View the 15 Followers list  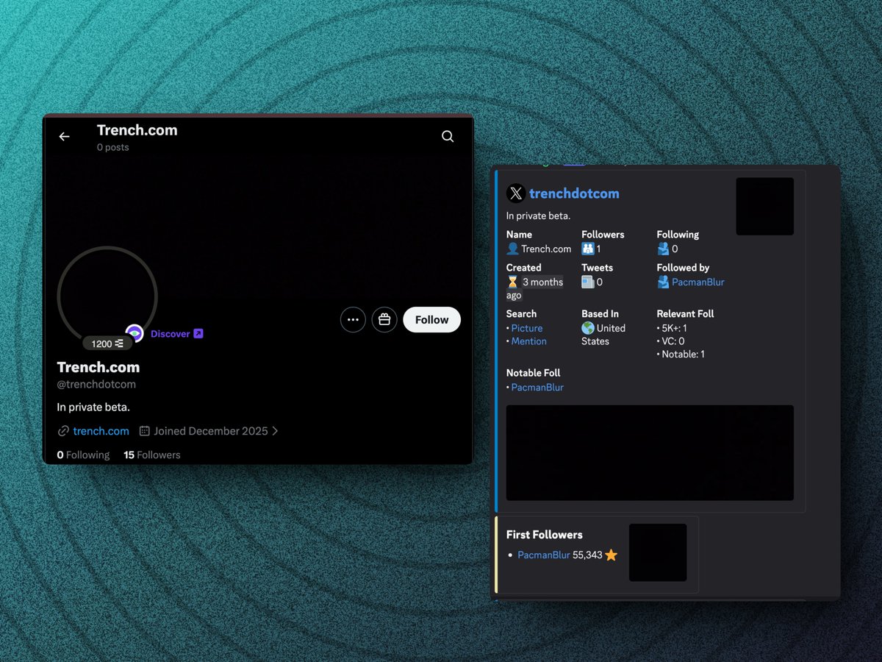click(x=152, y=455)
